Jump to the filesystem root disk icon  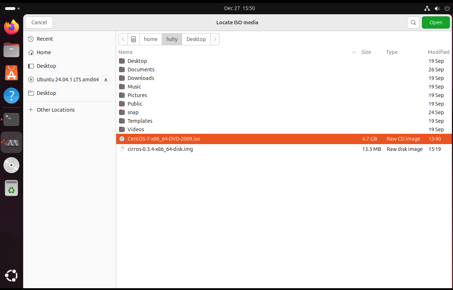click(x=134, y=39)
